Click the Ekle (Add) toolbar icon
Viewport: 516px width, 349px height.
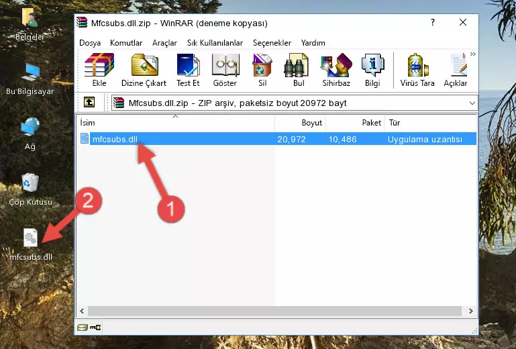click(99, 70)
